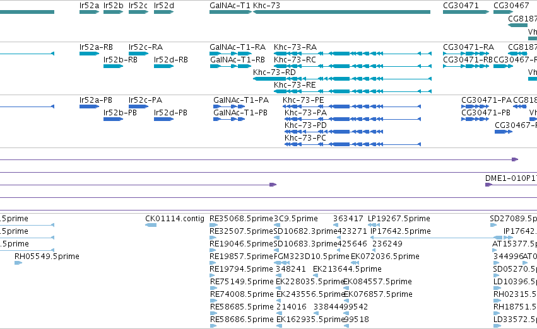
Task: Click transcript GalNAc-T1-RB
Action: coord(230,66)
